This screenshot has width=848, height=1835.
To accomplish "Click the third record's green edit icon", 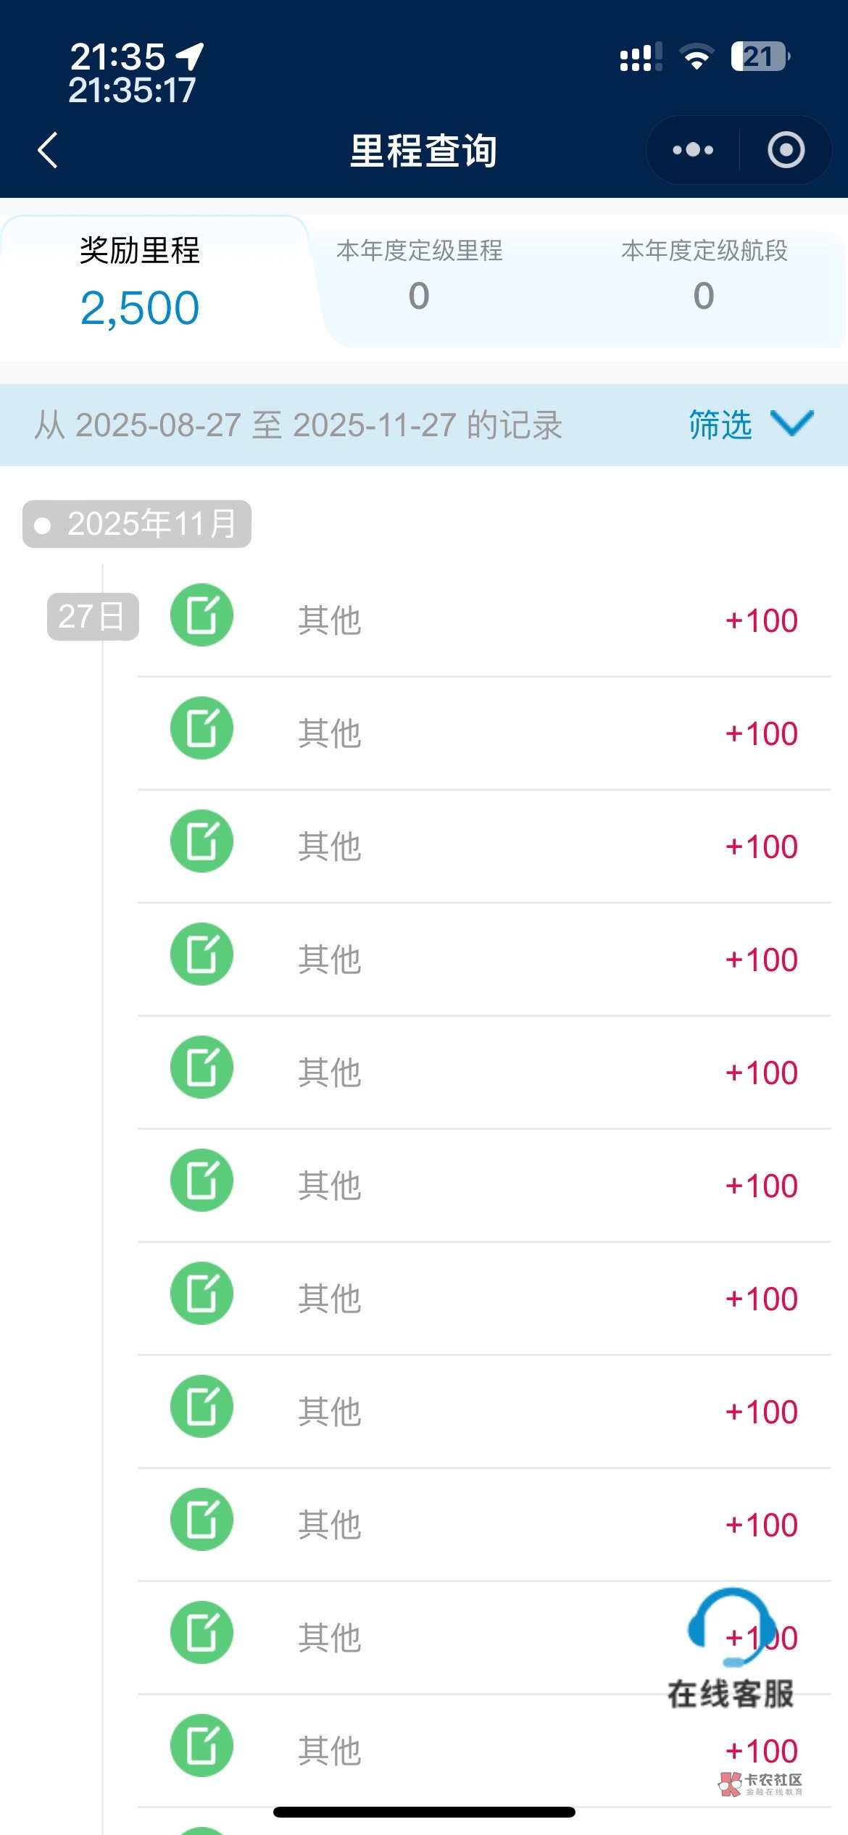I will tap(201, 841).
